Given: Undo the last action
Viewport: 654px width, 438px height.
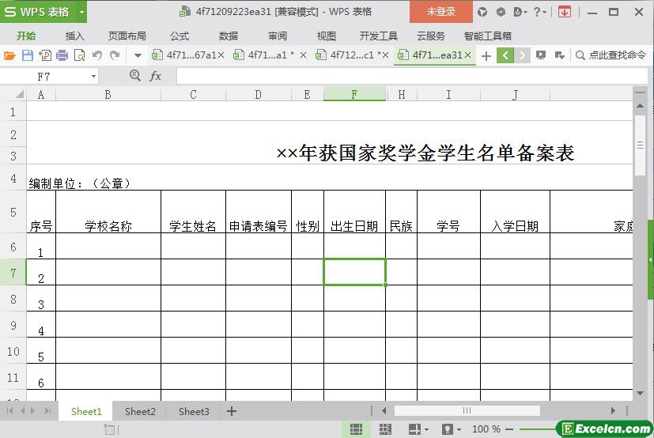Looking at the screenshot, I should pyautogui.click(x=96, y=55).
